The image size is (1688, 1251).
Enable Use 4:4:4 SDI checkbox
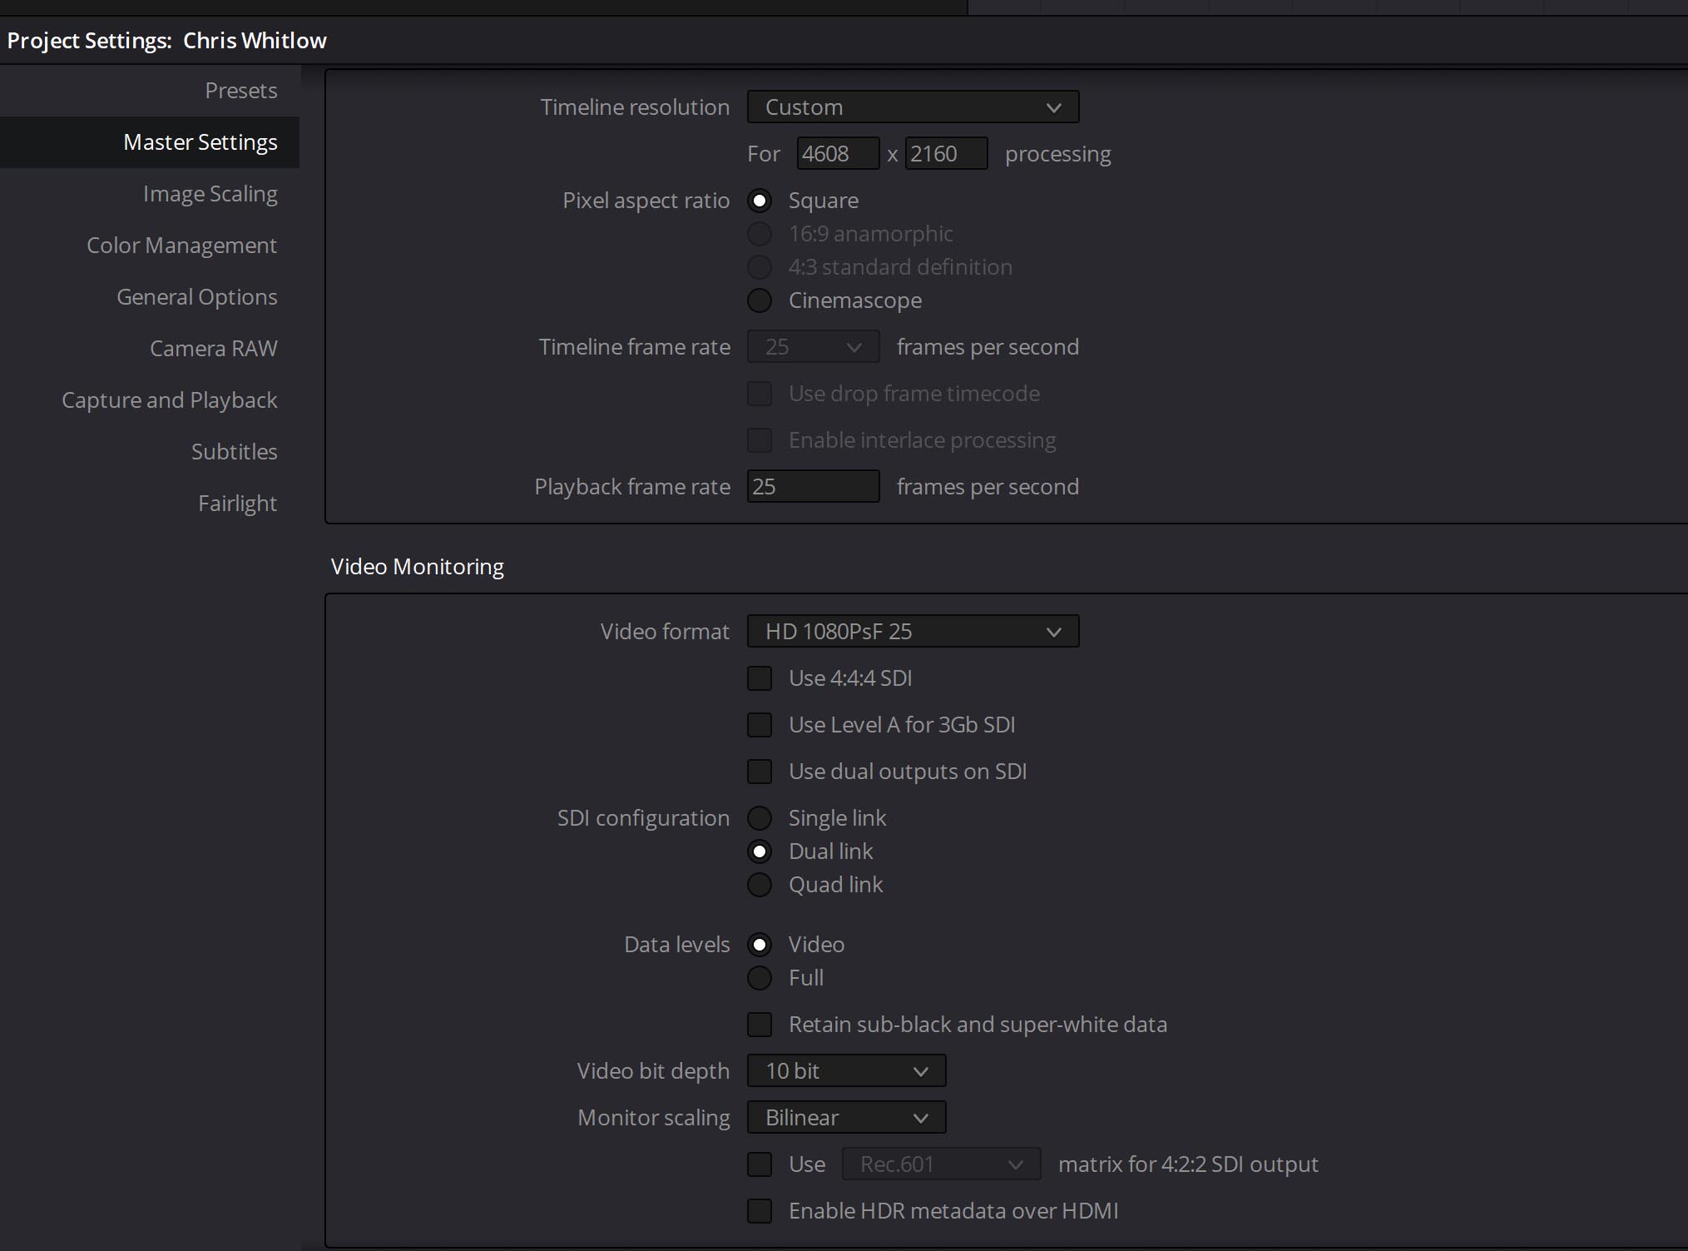760,678
